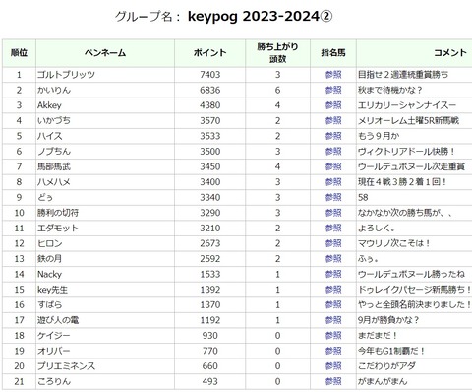Select comment 58 in どぅ row
This screenshot has height=392, width=472.
click(x=363, y=197)
